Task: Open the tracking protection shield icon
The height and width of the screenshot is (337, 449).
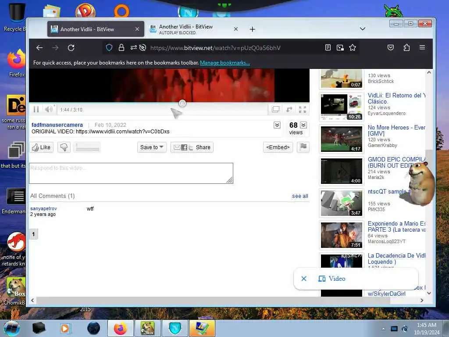Action: click(109, 47)
